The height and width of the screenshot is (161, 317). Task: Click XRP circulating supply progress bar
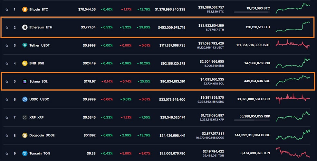coord(252,120)
